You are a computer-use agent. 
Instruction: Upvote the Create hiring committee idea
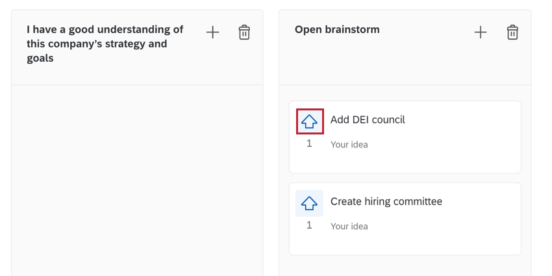[x=309, y=203]
